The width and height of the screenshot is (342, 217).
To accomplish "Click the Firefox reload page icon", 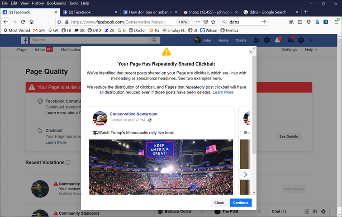I will [22, 22].
